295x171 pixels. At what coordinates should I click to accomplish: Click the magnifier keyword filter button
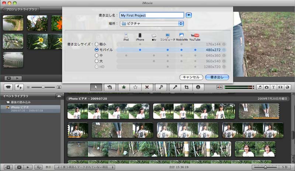tap(38, 167)
